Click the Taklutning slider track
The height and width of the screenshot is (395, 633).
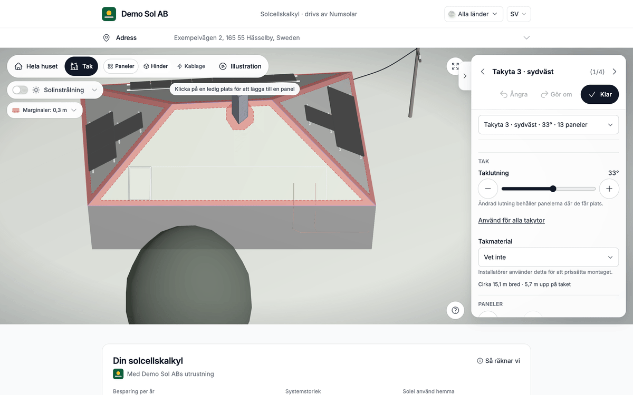pos(549,189)
